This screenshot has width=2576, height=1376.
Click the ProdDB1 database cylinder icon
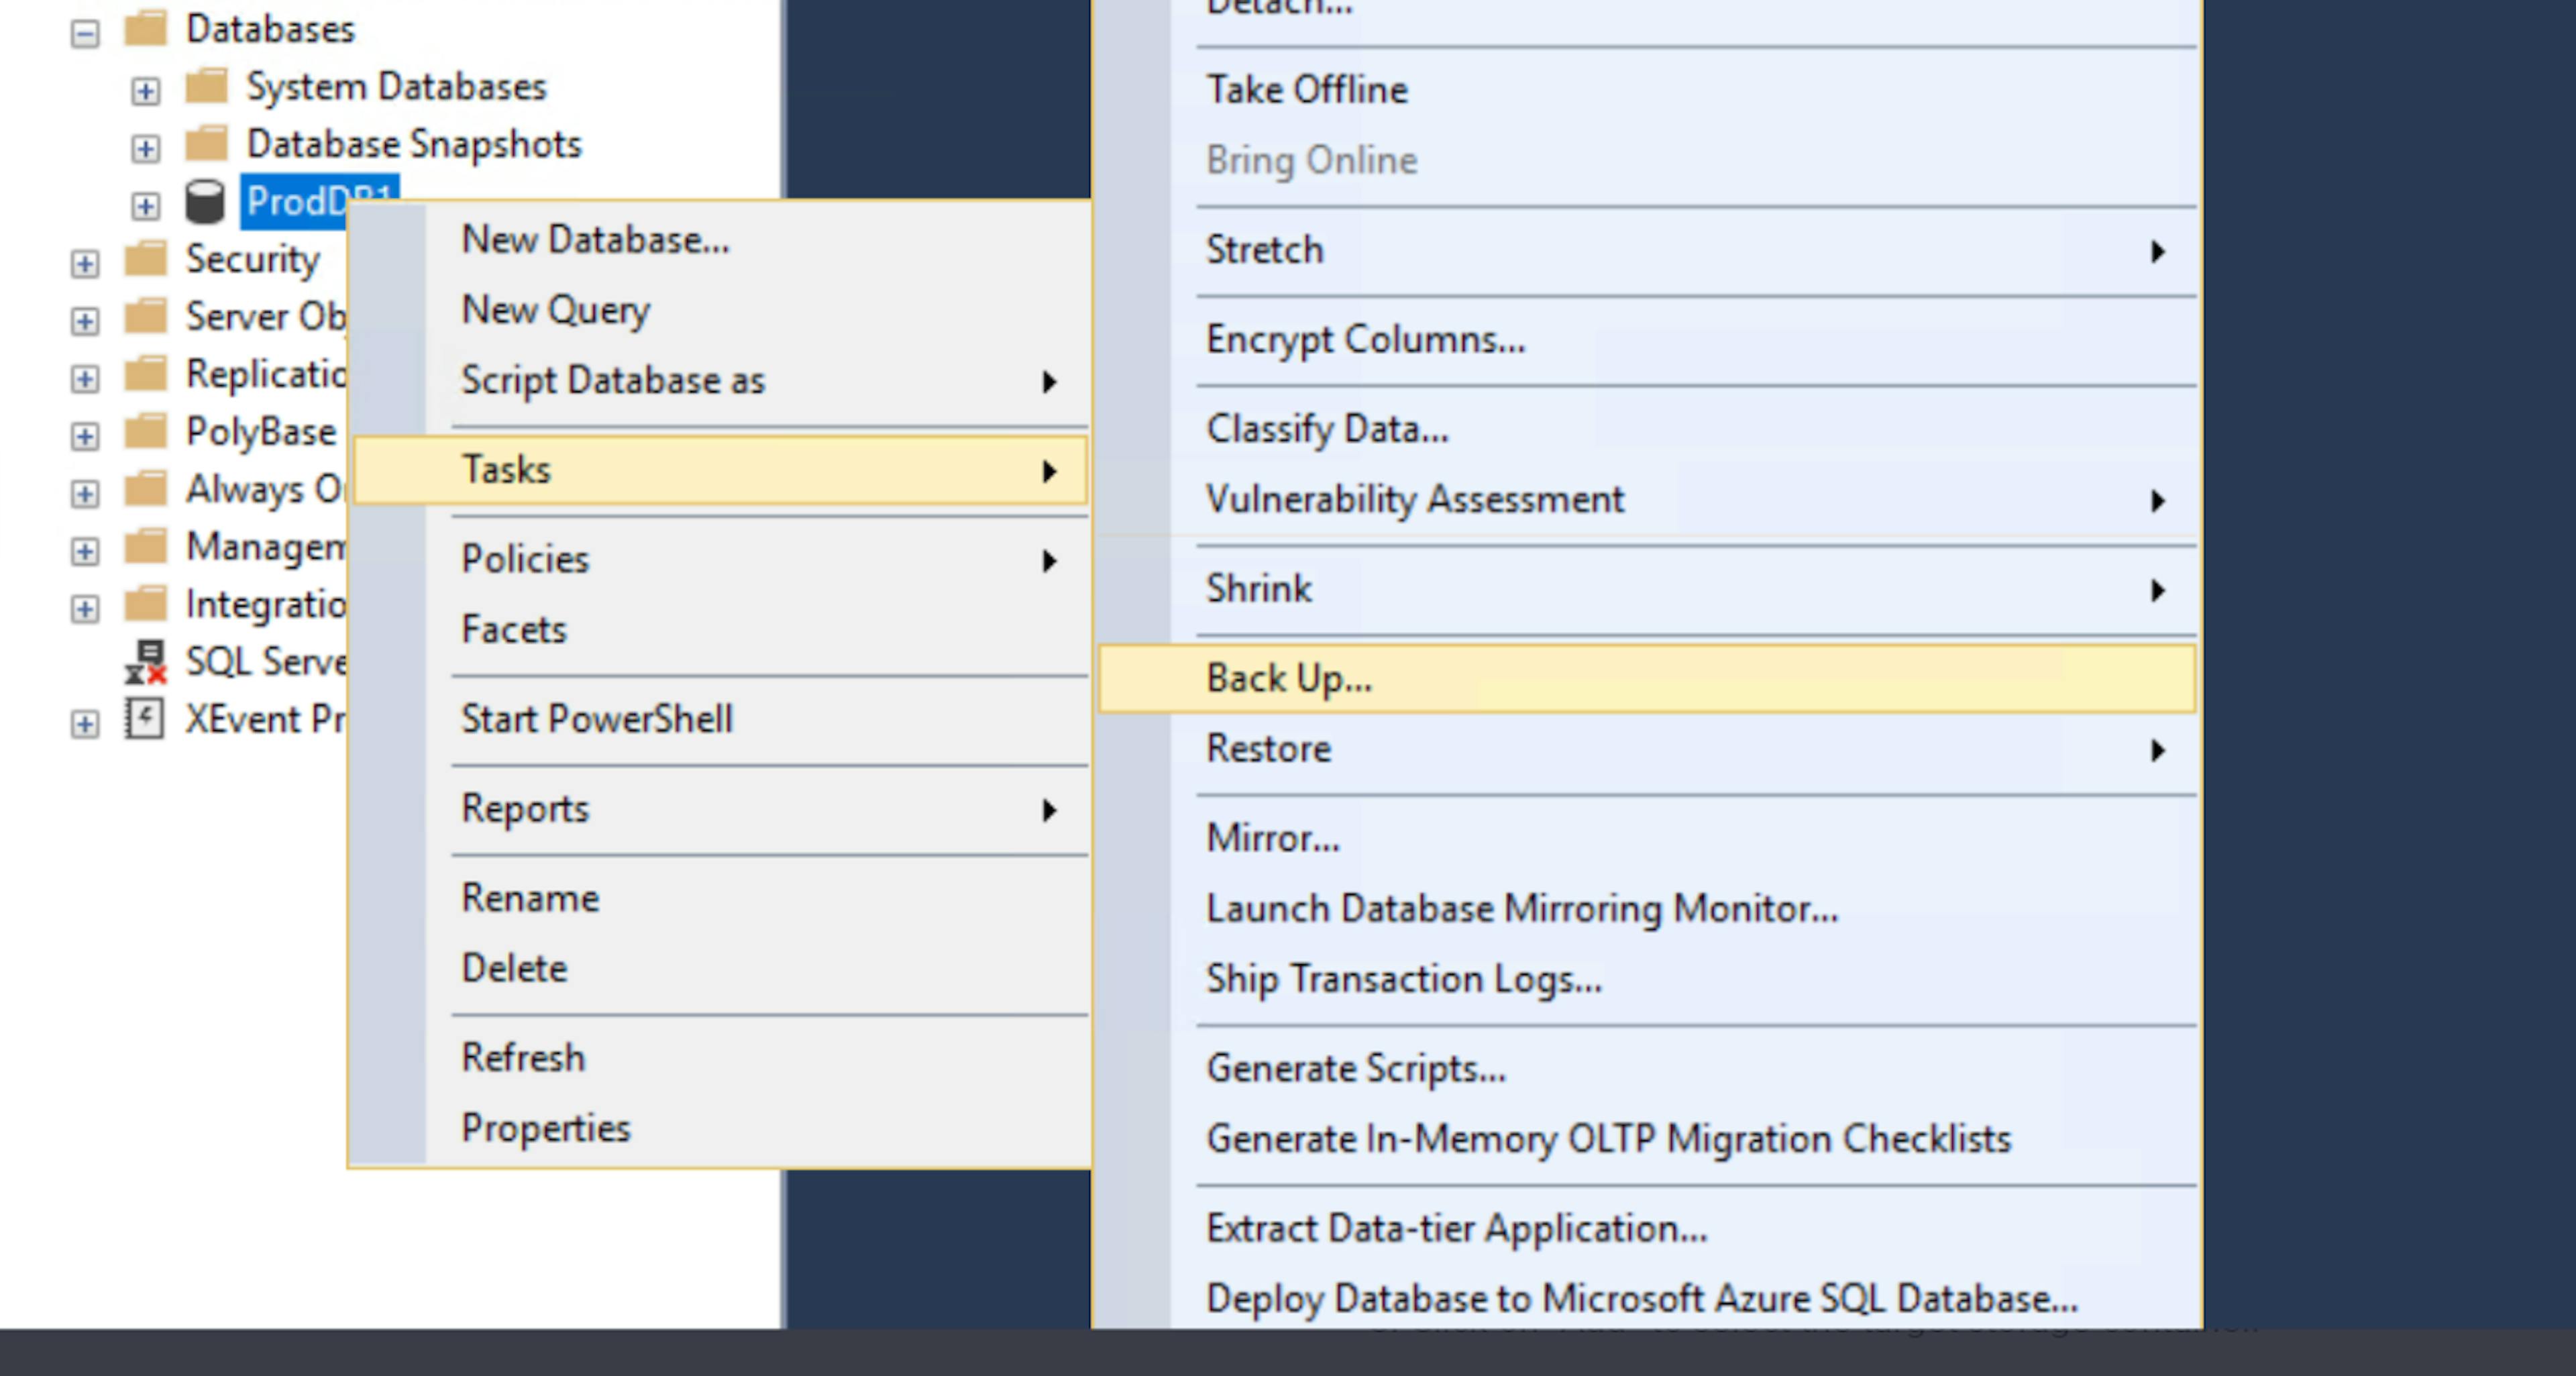(205, 202)
